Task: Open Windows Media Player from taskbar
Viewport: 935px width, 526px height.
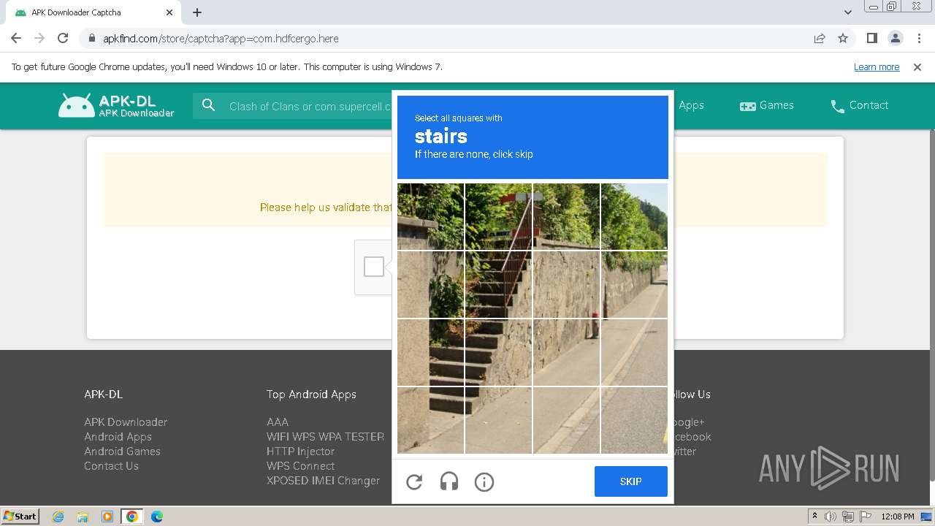Action: (x=107, y=517)
